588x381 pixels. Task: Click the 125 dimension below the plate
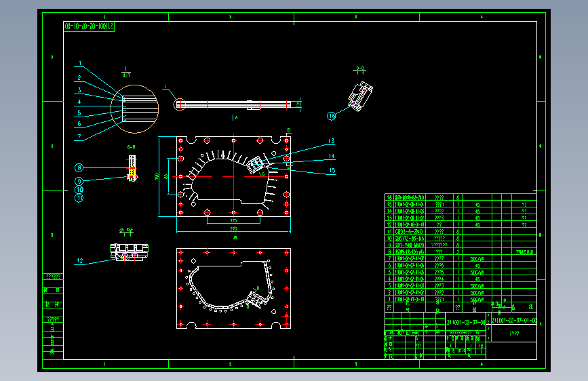click(x=233, y=220)
